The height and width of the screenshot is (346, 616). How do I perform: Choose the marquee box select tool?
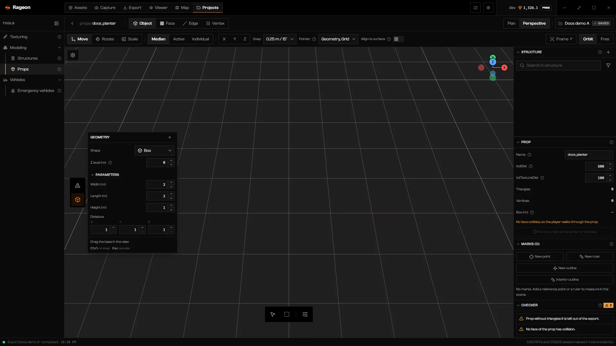point(287,314)
